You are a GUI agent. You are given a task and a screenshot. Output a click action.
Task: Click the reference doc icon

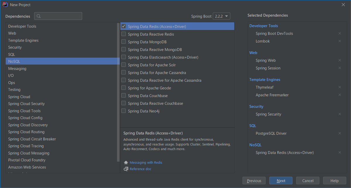coord(126,169)
